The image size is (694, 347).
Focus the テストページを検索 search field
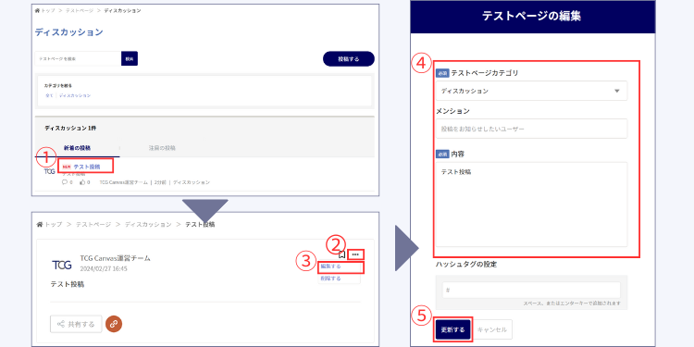[78, 58]
